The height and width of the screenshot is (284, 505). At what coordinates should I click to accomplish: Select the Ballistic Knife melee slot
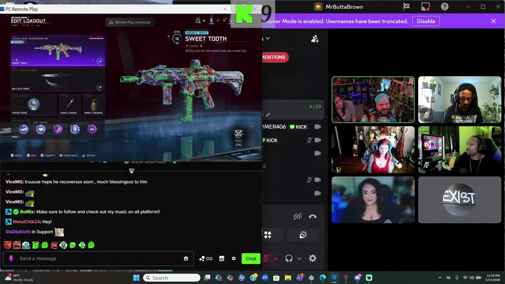tap(58, 80)
